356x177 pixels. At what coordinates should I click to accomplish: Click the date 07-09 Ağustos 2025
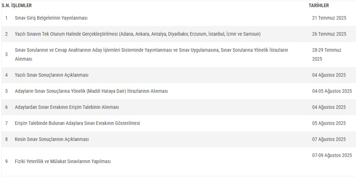(332, 155)
